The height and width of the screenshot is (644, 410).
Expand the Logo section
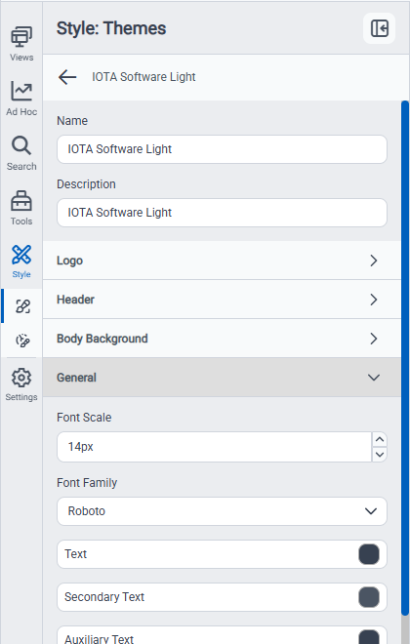222,261
